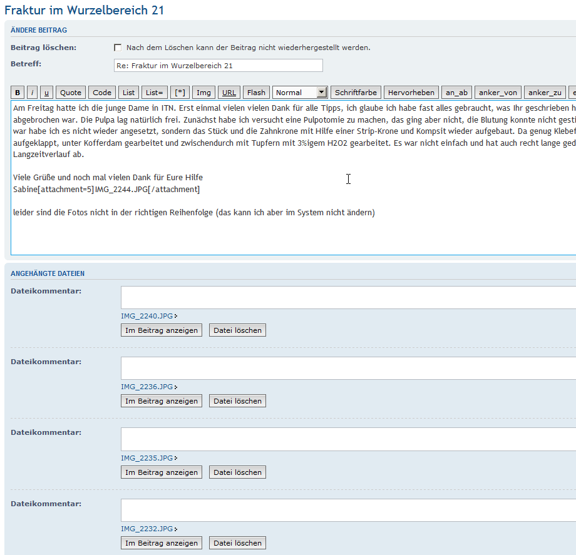
Task: Click the underline u button
Action: [x=46, y=93]
